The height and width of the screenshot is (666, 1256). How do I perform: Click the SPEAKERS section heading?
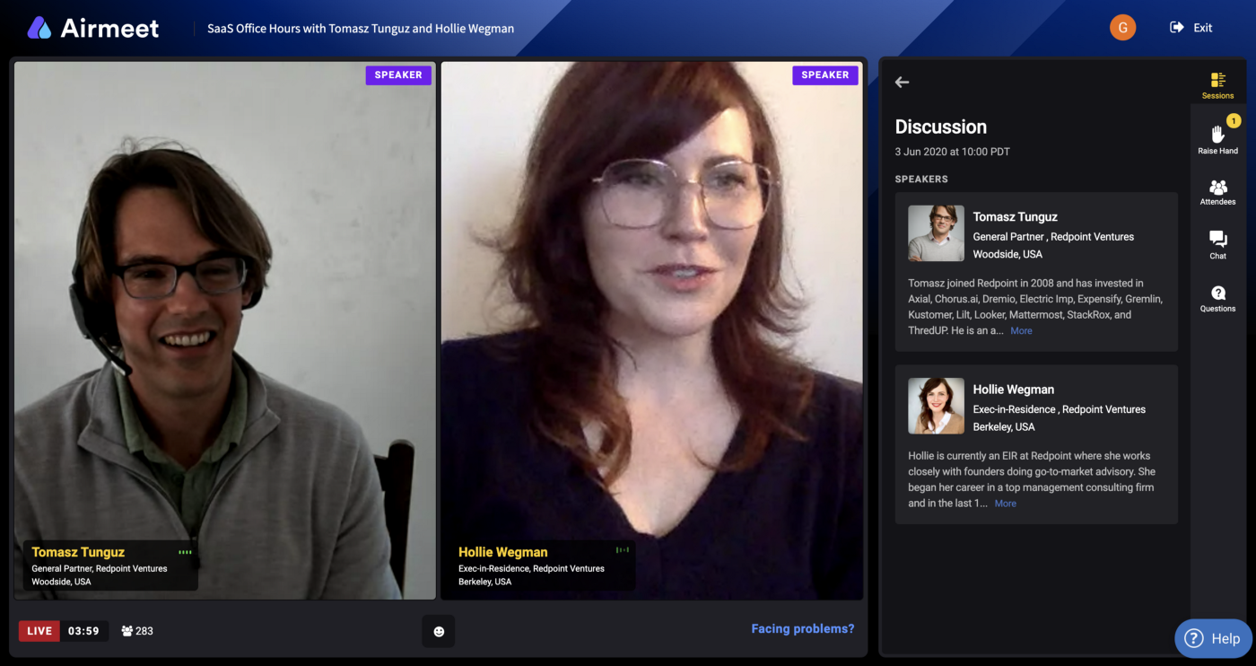921,180
